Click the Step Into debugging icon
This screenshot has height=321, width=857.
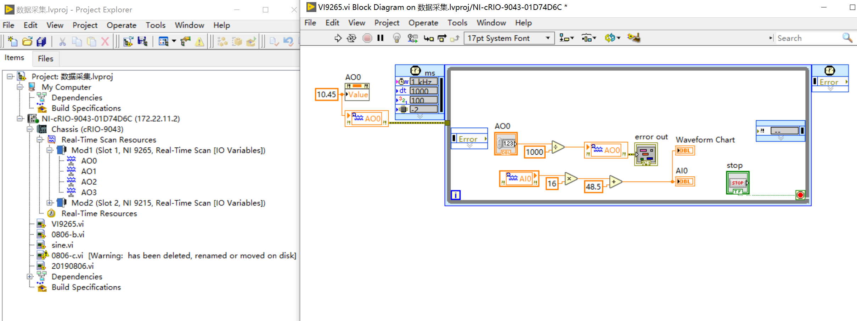tap(428, 38)
